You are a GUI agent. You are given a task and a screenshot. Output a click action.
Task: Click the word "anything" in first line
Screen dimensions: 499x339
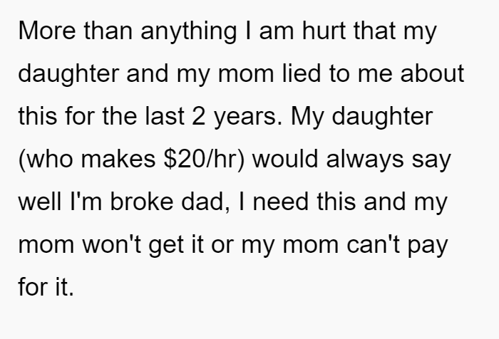188,33
